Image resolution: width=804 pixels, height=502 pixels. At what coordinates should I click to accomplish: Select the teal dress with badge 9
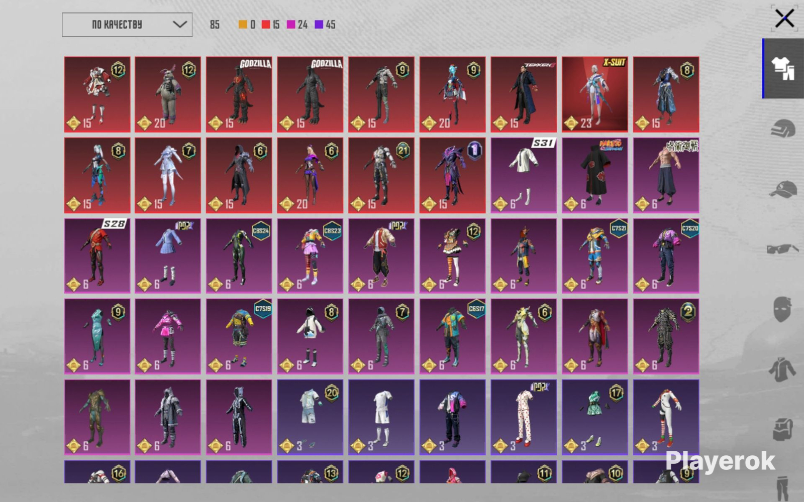pyautogui.click(x=97, y=336)
